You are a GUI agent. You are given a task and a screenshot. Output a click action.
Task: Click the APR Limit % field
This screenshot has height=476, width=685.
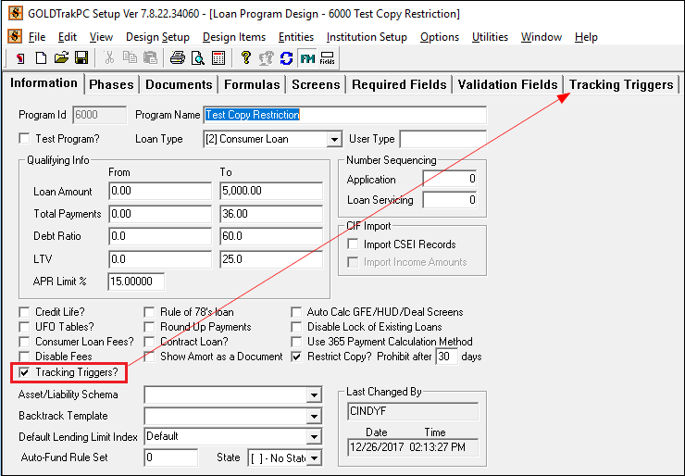(136, 282)
